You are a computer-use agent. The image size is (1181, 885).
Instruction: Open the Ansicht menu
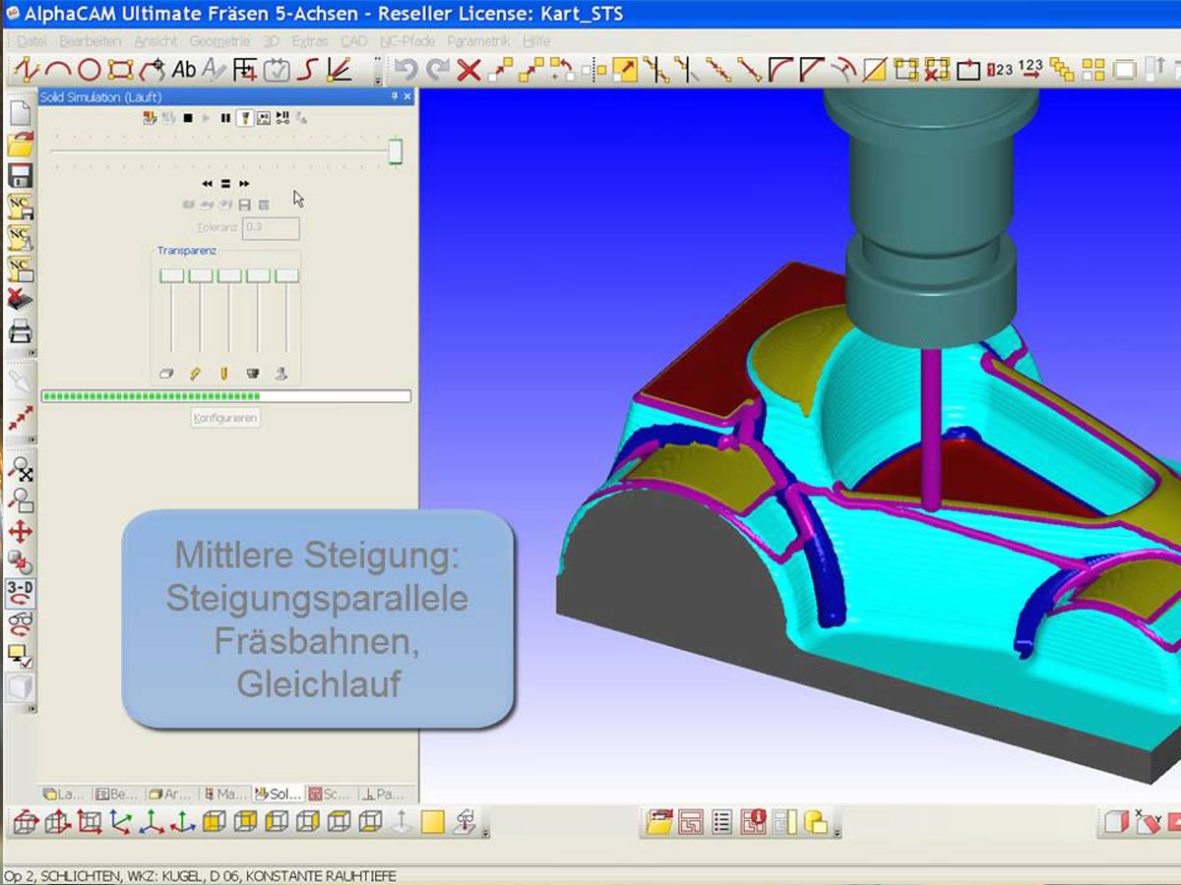pyautogui.click(x=155, y=41)
